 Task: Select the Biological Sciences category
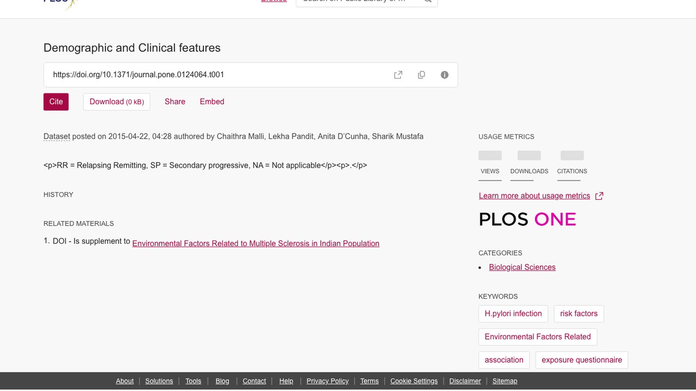tap(522, 267)
